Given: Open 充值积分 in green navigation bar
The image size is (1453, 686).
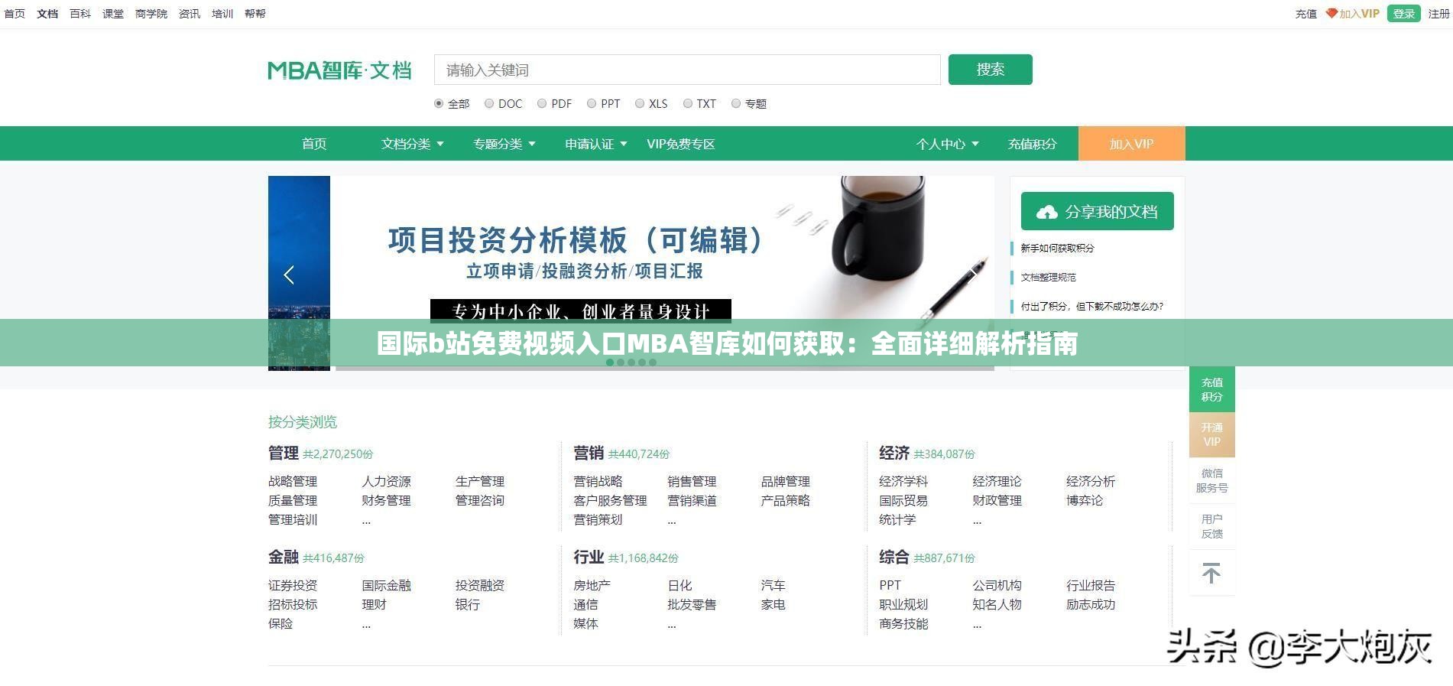Looking at the screenshot, I should [1033, 144].
